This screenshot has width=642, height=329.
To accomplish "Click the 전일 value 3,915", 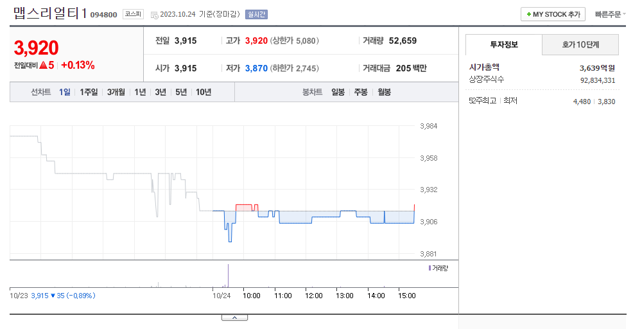I will tap(186, 40).
